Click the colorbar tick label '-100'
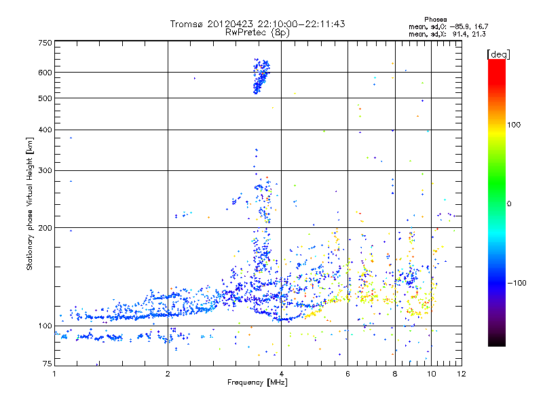The height and width of the screenshot is (407, 543). [517, 283]
